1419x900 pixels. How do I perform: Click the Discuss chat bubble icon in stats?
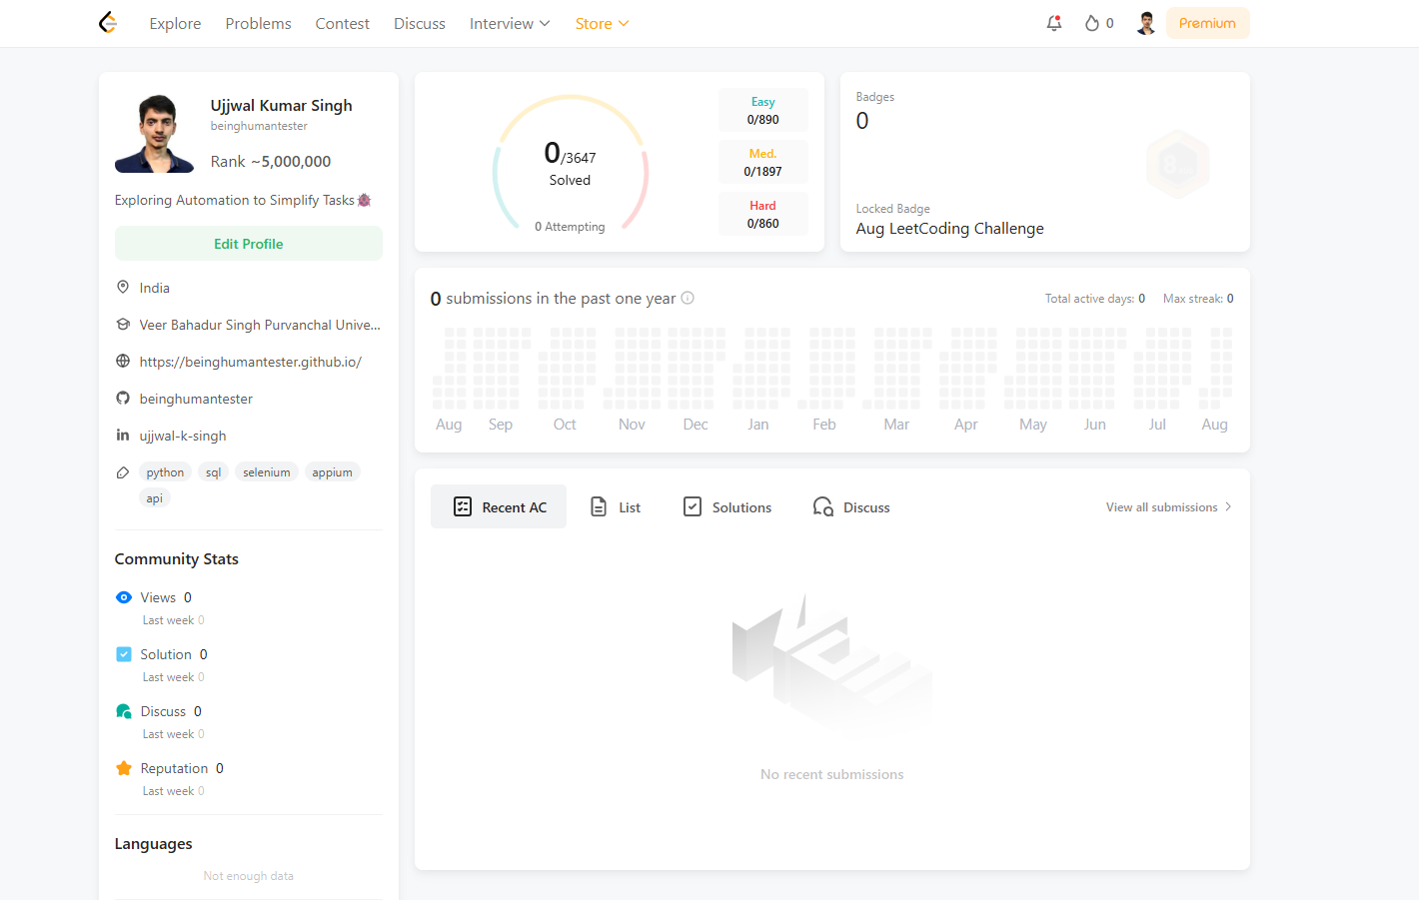pos(124,711)
